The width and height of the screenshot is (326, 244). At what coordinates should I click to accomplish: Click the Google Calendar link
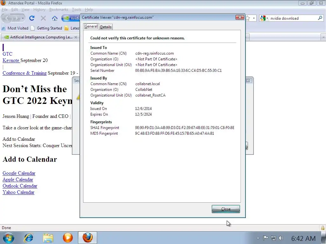pos(19,173)
